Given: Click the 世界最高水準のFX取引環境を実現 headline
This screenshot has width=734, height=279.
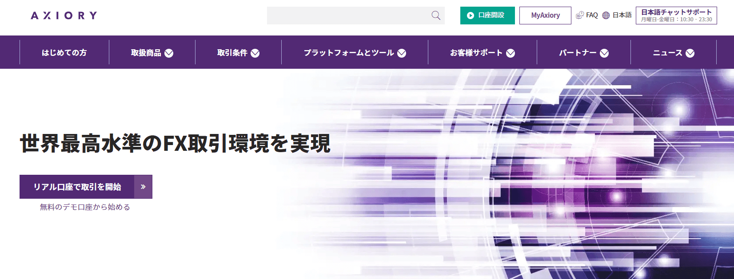Looking at the screenshot, I should [x=175, y=144].
